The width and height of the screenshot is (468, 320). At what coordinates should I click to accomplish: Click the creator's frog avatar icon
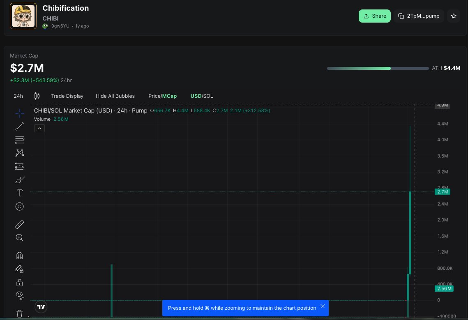[45, 26]
